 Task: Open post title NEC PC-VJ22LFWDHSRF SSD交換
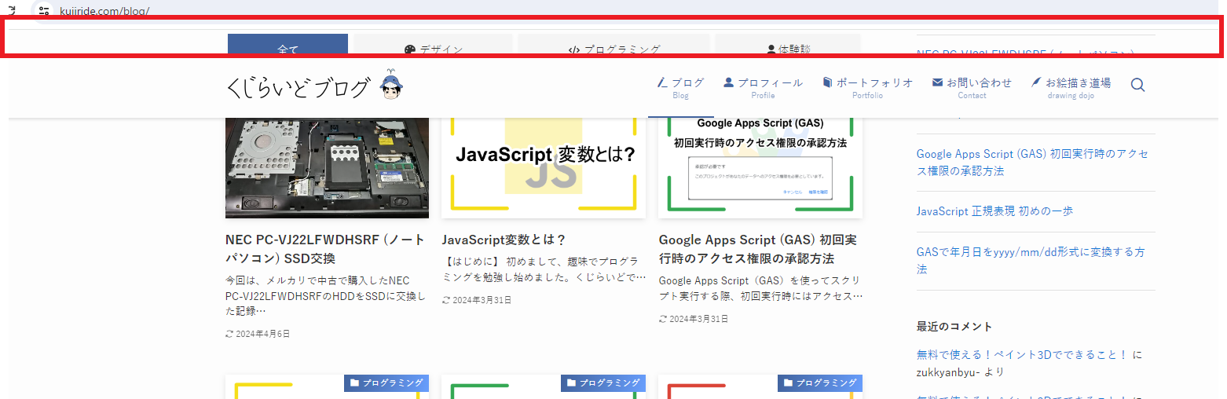(325, 249)
